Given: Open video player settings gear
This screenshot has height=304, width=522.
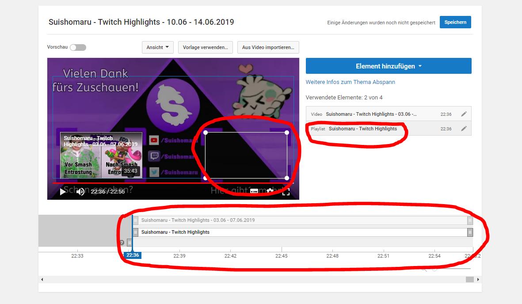Looking at the screenshot, I should 270,191.
